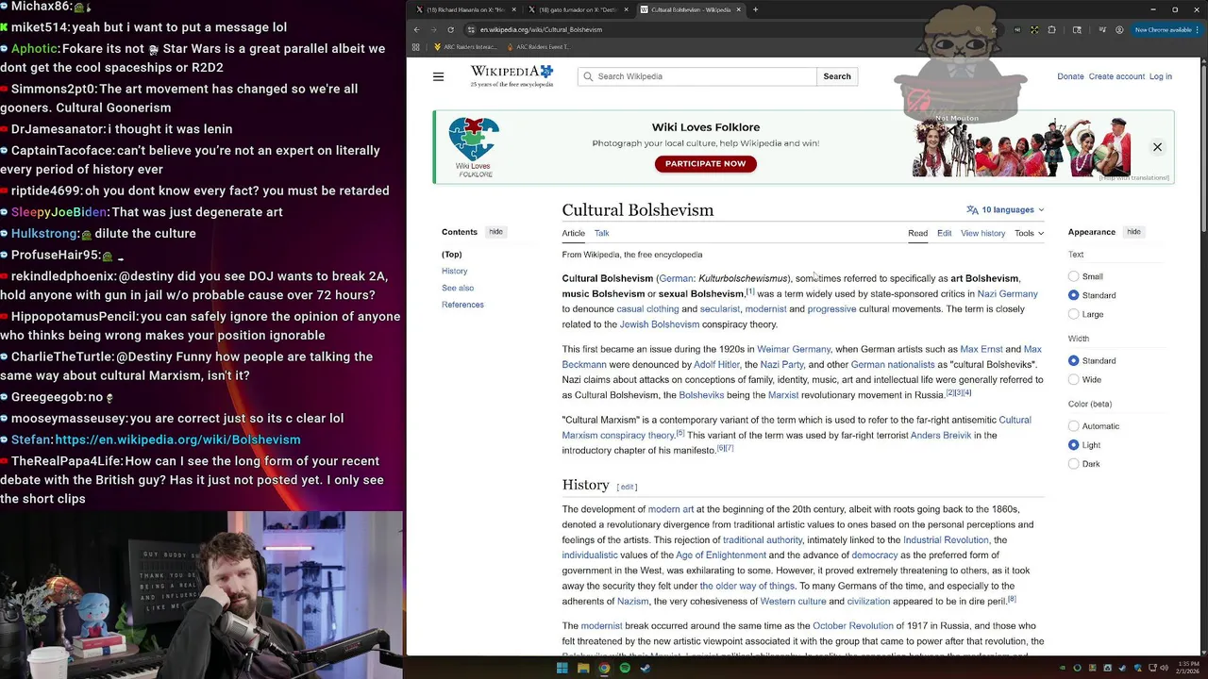Click the Donate link
Viewport: 1208px width, 679px height.
click(x=1070, y=76)
